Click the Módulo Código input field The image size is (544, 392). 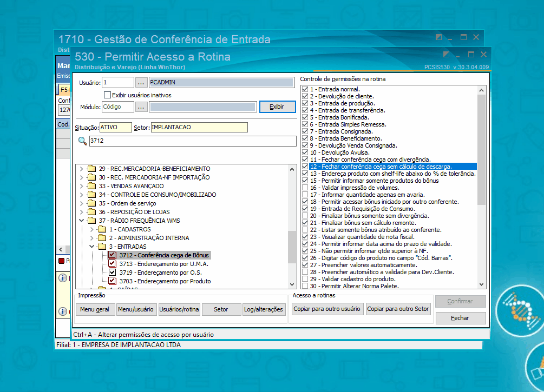point(118,107)
